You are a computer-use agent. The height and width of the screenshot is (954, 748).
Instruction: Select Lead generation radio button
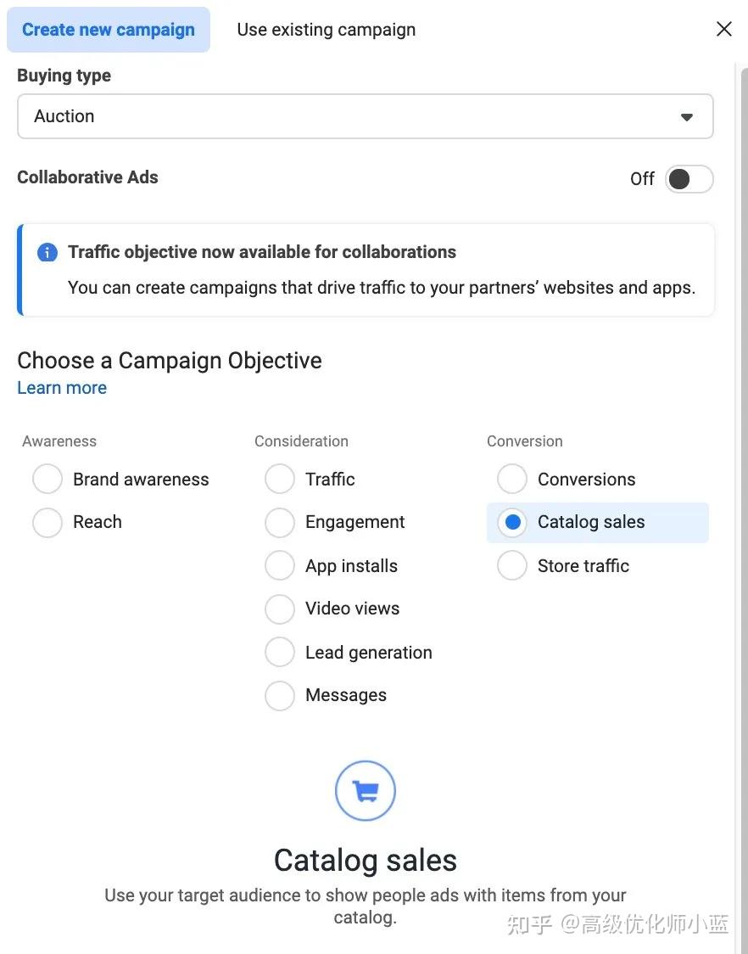click(x=280, y=652)
